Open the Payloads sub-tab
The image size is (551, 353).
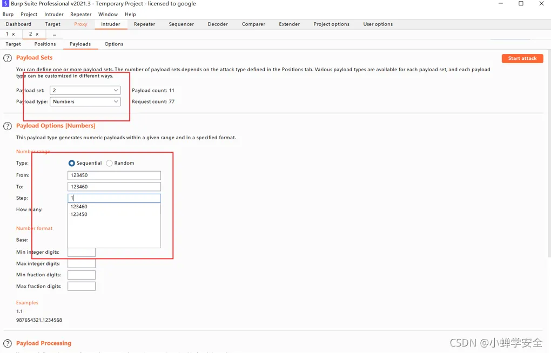80,44
